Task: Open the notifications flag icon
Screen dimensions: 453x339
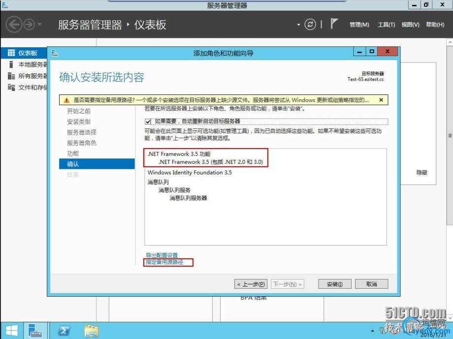Action: [x=334, y=24]
